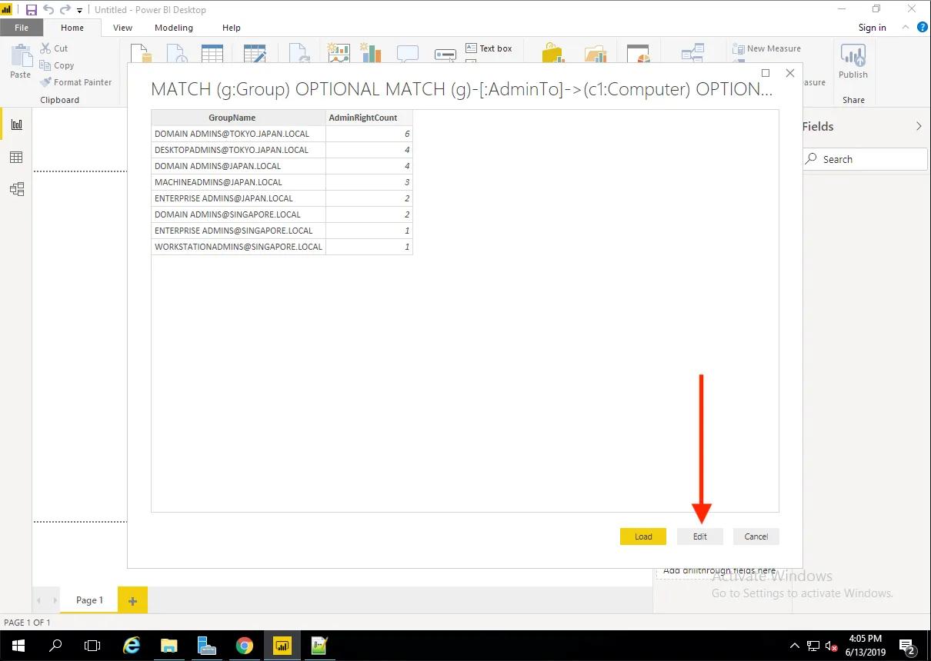This screenshot has width=931, height=661.
Task: Click Edit to open the query editor
Action: pyautogui.click(x=699, y=536)
